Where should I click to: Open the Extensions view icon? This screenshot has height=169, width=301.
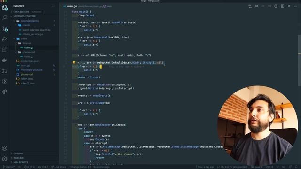pyautogui.click(x=5, y=50)
